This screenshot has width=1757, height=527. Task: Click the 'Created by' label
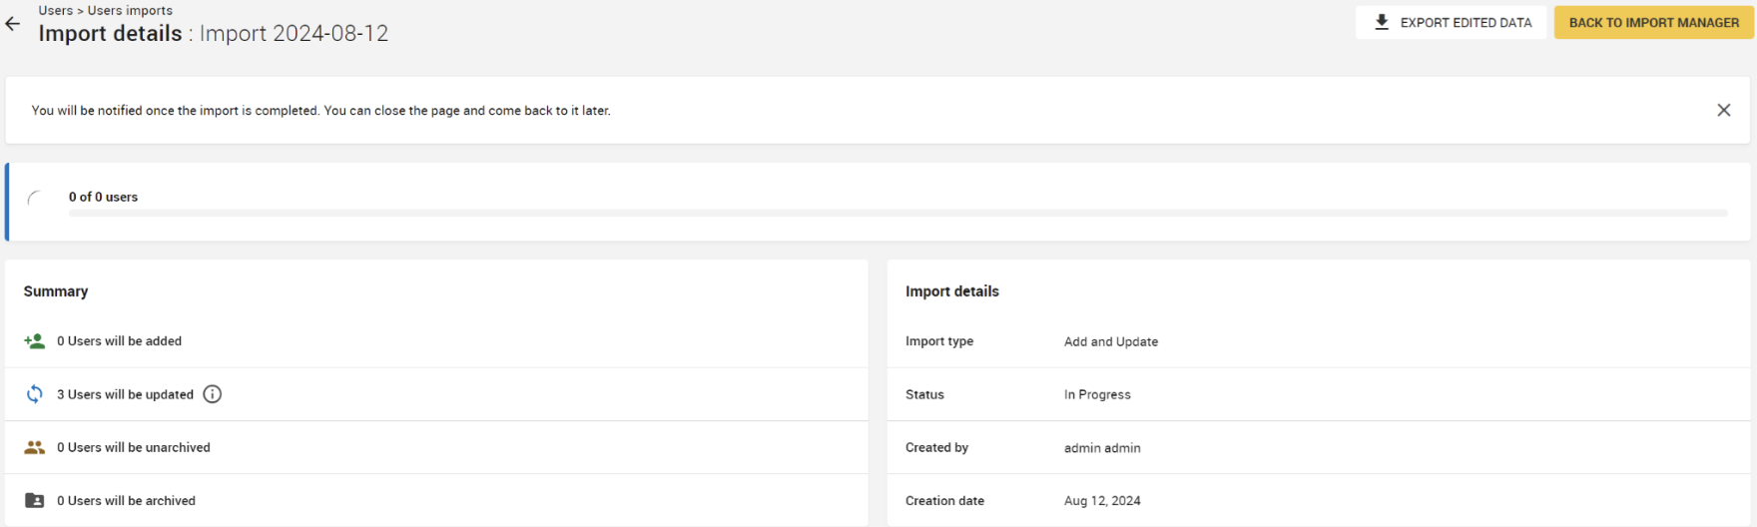(936, 447)
